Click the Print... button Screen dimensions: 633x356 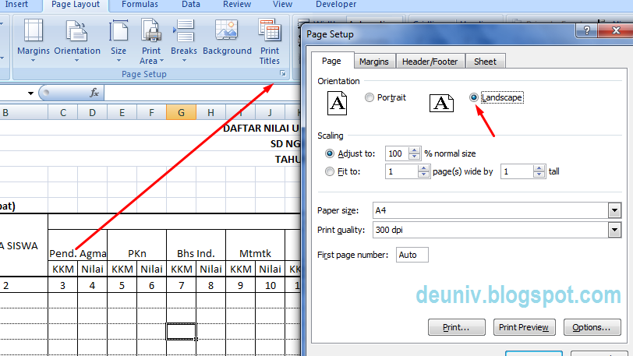[x=456, y=327]
